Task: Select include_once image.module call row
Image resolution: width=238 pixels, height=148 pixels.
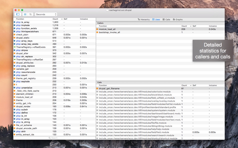Action: point(160,117)
